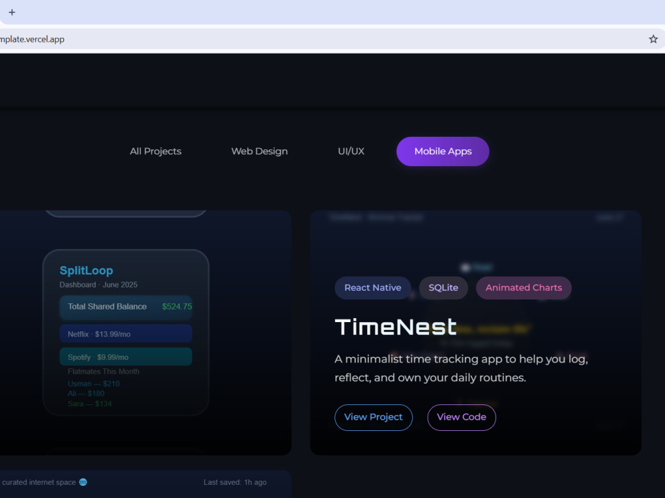Switch to the UI/UX filter

[x=350, y=151]
